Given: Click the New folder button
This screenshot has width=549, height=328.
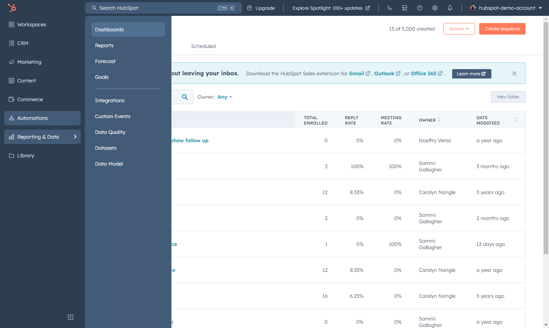Looking at the screenshot, I should click(508, 97).
